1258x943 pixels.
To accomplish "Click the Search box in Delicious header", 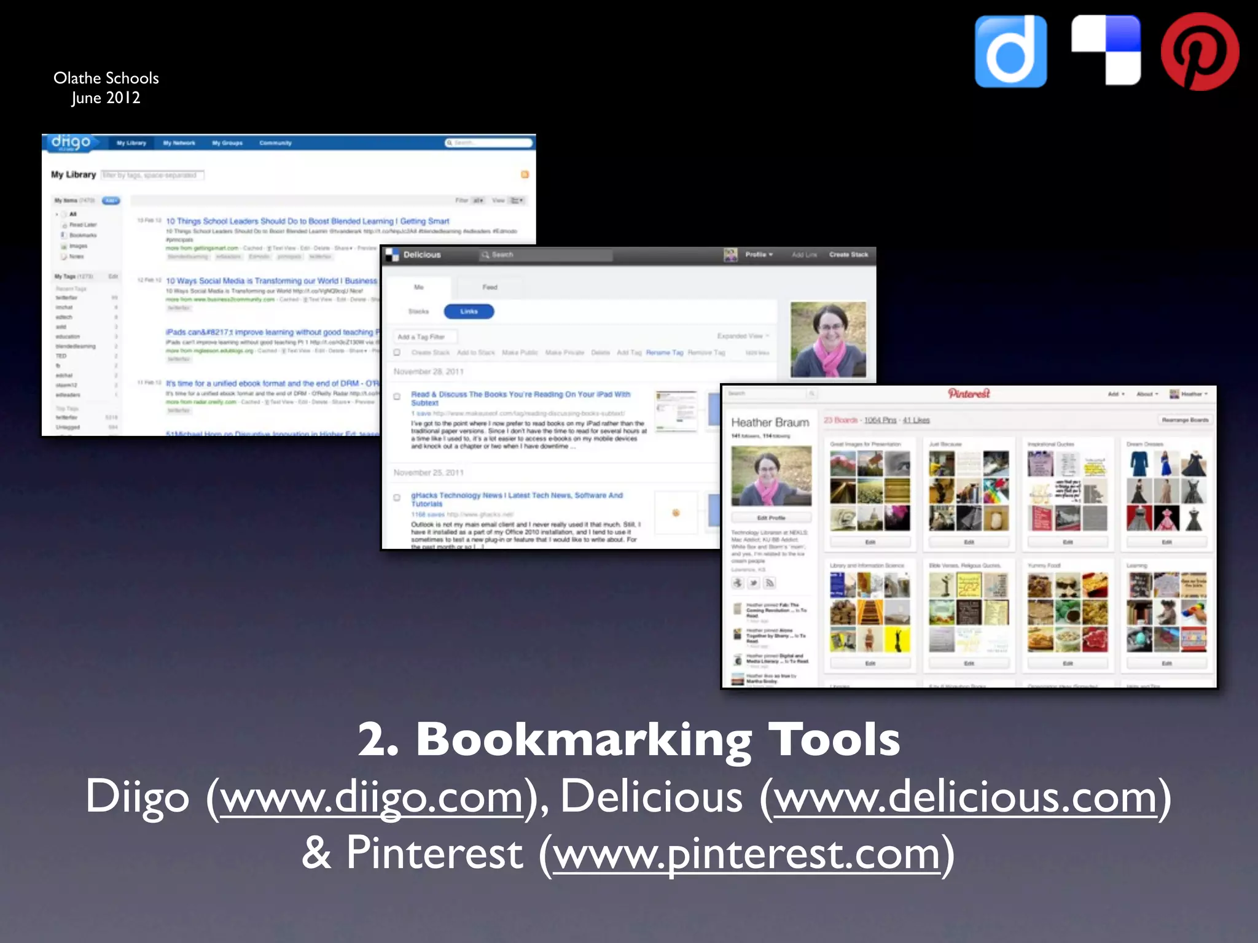I will [545, 254].
